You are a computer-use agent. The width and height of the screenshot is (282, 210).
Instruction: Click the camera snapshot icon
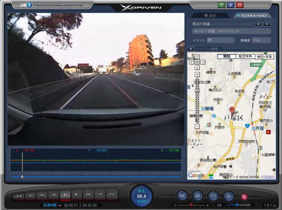[x=213, y=196]
